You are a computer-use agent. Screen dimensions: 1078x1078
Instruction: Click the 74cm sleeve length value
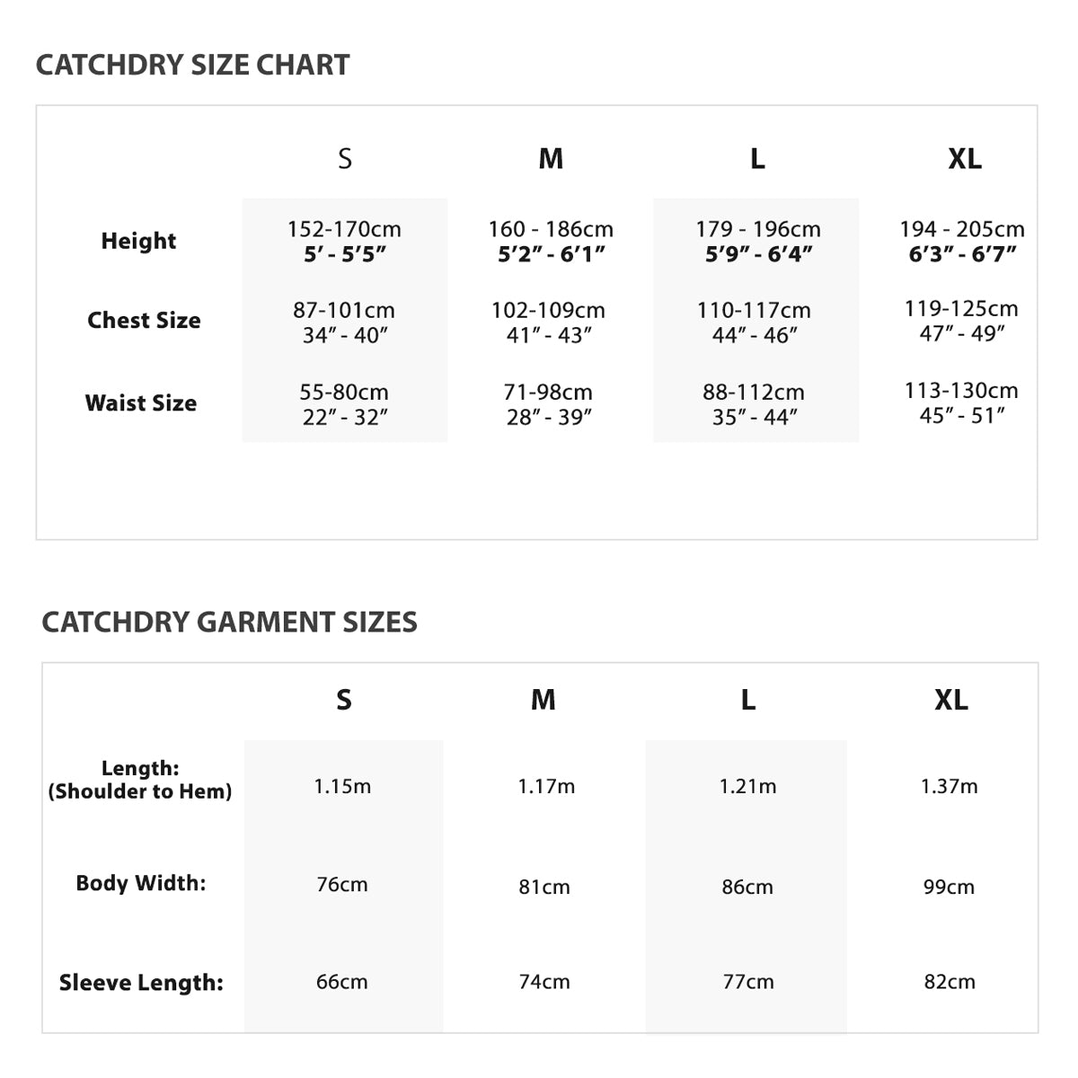[544, 982]
